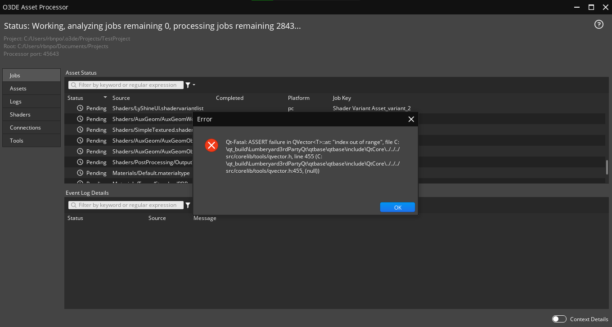This screenshot has width=612, height=327.
Task: Click pending clock icon for Shaders/PostProcessing row
Action: pos(80,162)
